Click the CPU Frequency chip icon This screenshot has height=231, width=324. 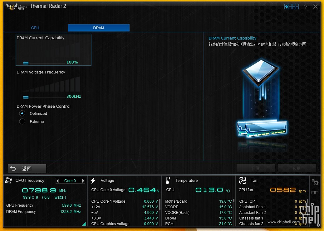coord(9,181)
